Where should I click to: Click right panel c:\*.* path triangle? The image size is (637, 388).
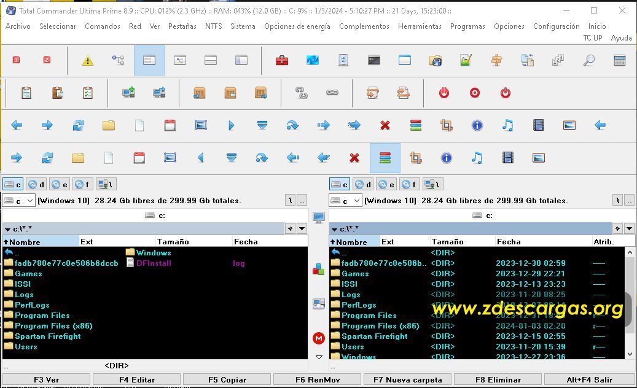(x=334, y=230)
